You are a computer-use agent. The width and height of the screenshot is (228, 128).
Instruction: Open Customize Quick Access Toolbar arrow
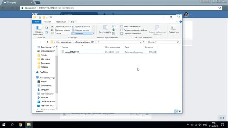coord(47,17)
